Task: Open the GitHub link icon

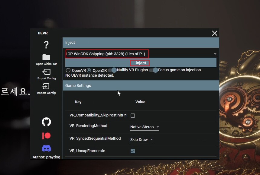Action: coord(46,122)
